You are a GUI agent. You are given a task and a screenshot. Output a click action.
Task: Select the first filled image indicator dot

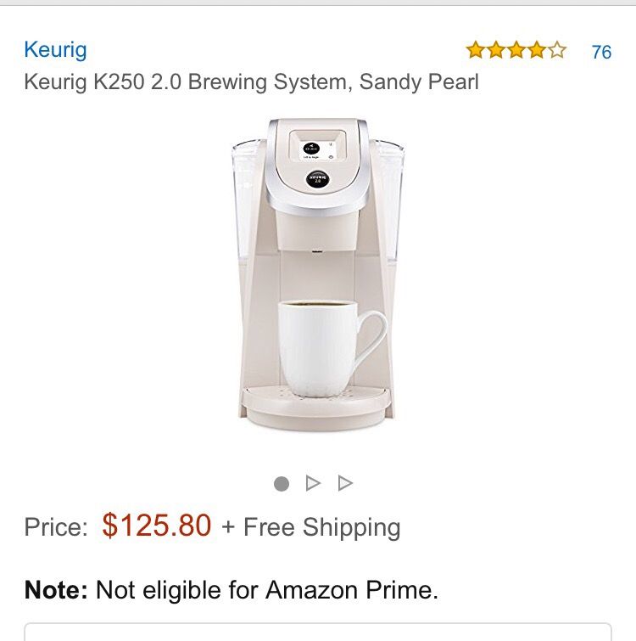tap(282, 484)
